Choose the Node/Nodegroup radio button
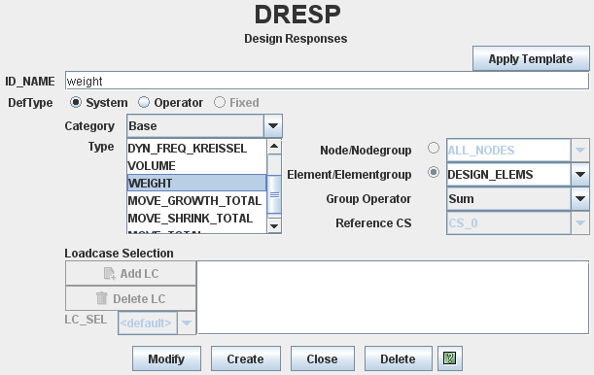 click(x=434, y=148)
